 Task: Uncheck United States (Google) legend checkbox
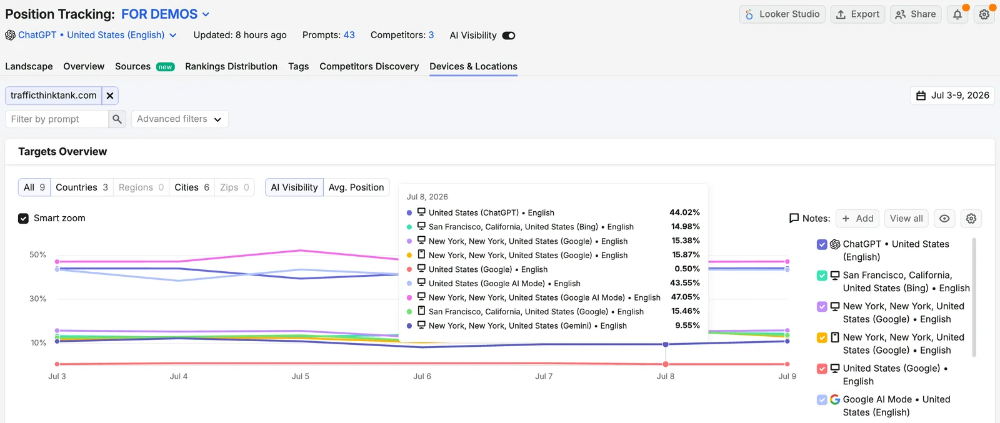(x=822, y=369)
